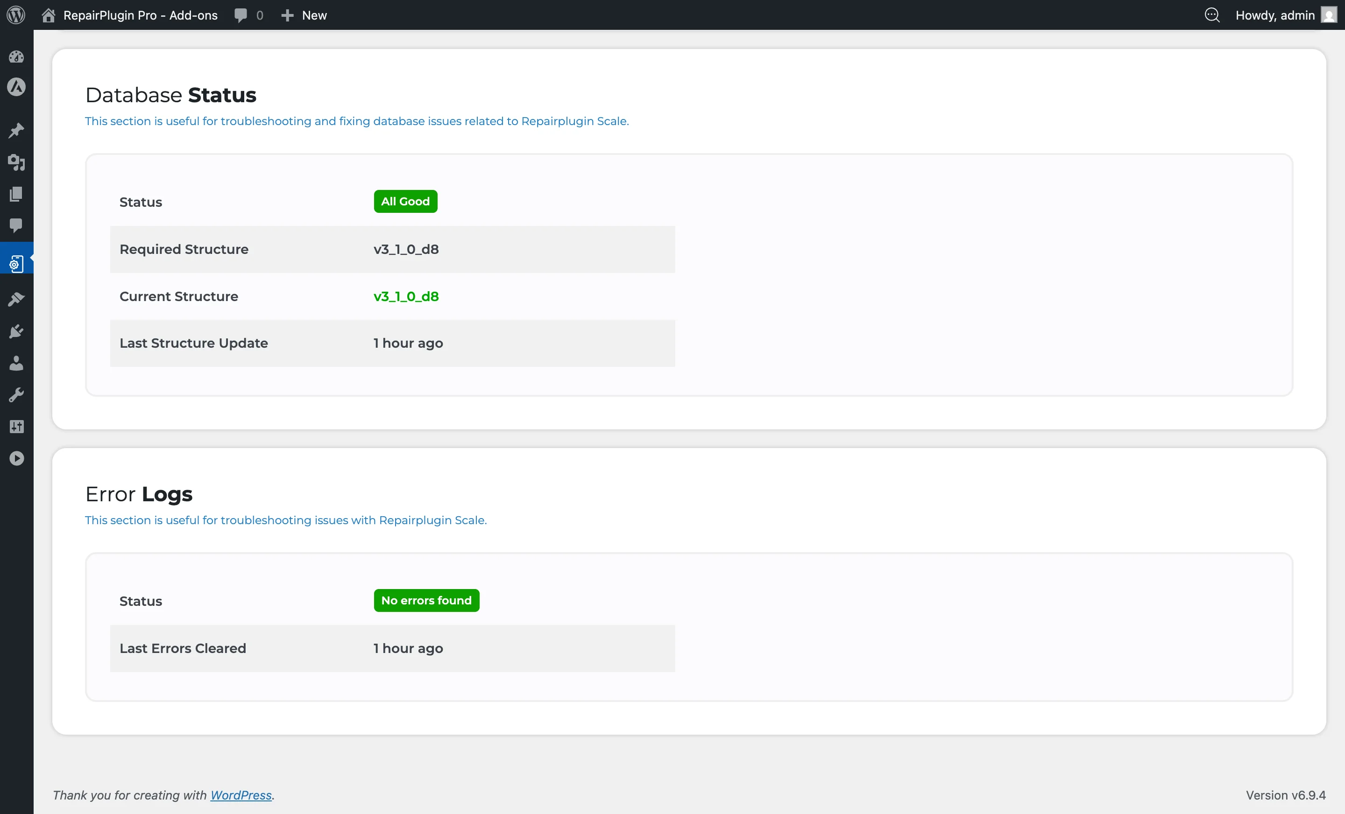Click RepairPlugin Pro - Add-ons in the admin bar
Image resolution: width=1345 pixels, height=814 pixels.
(140, 15)
